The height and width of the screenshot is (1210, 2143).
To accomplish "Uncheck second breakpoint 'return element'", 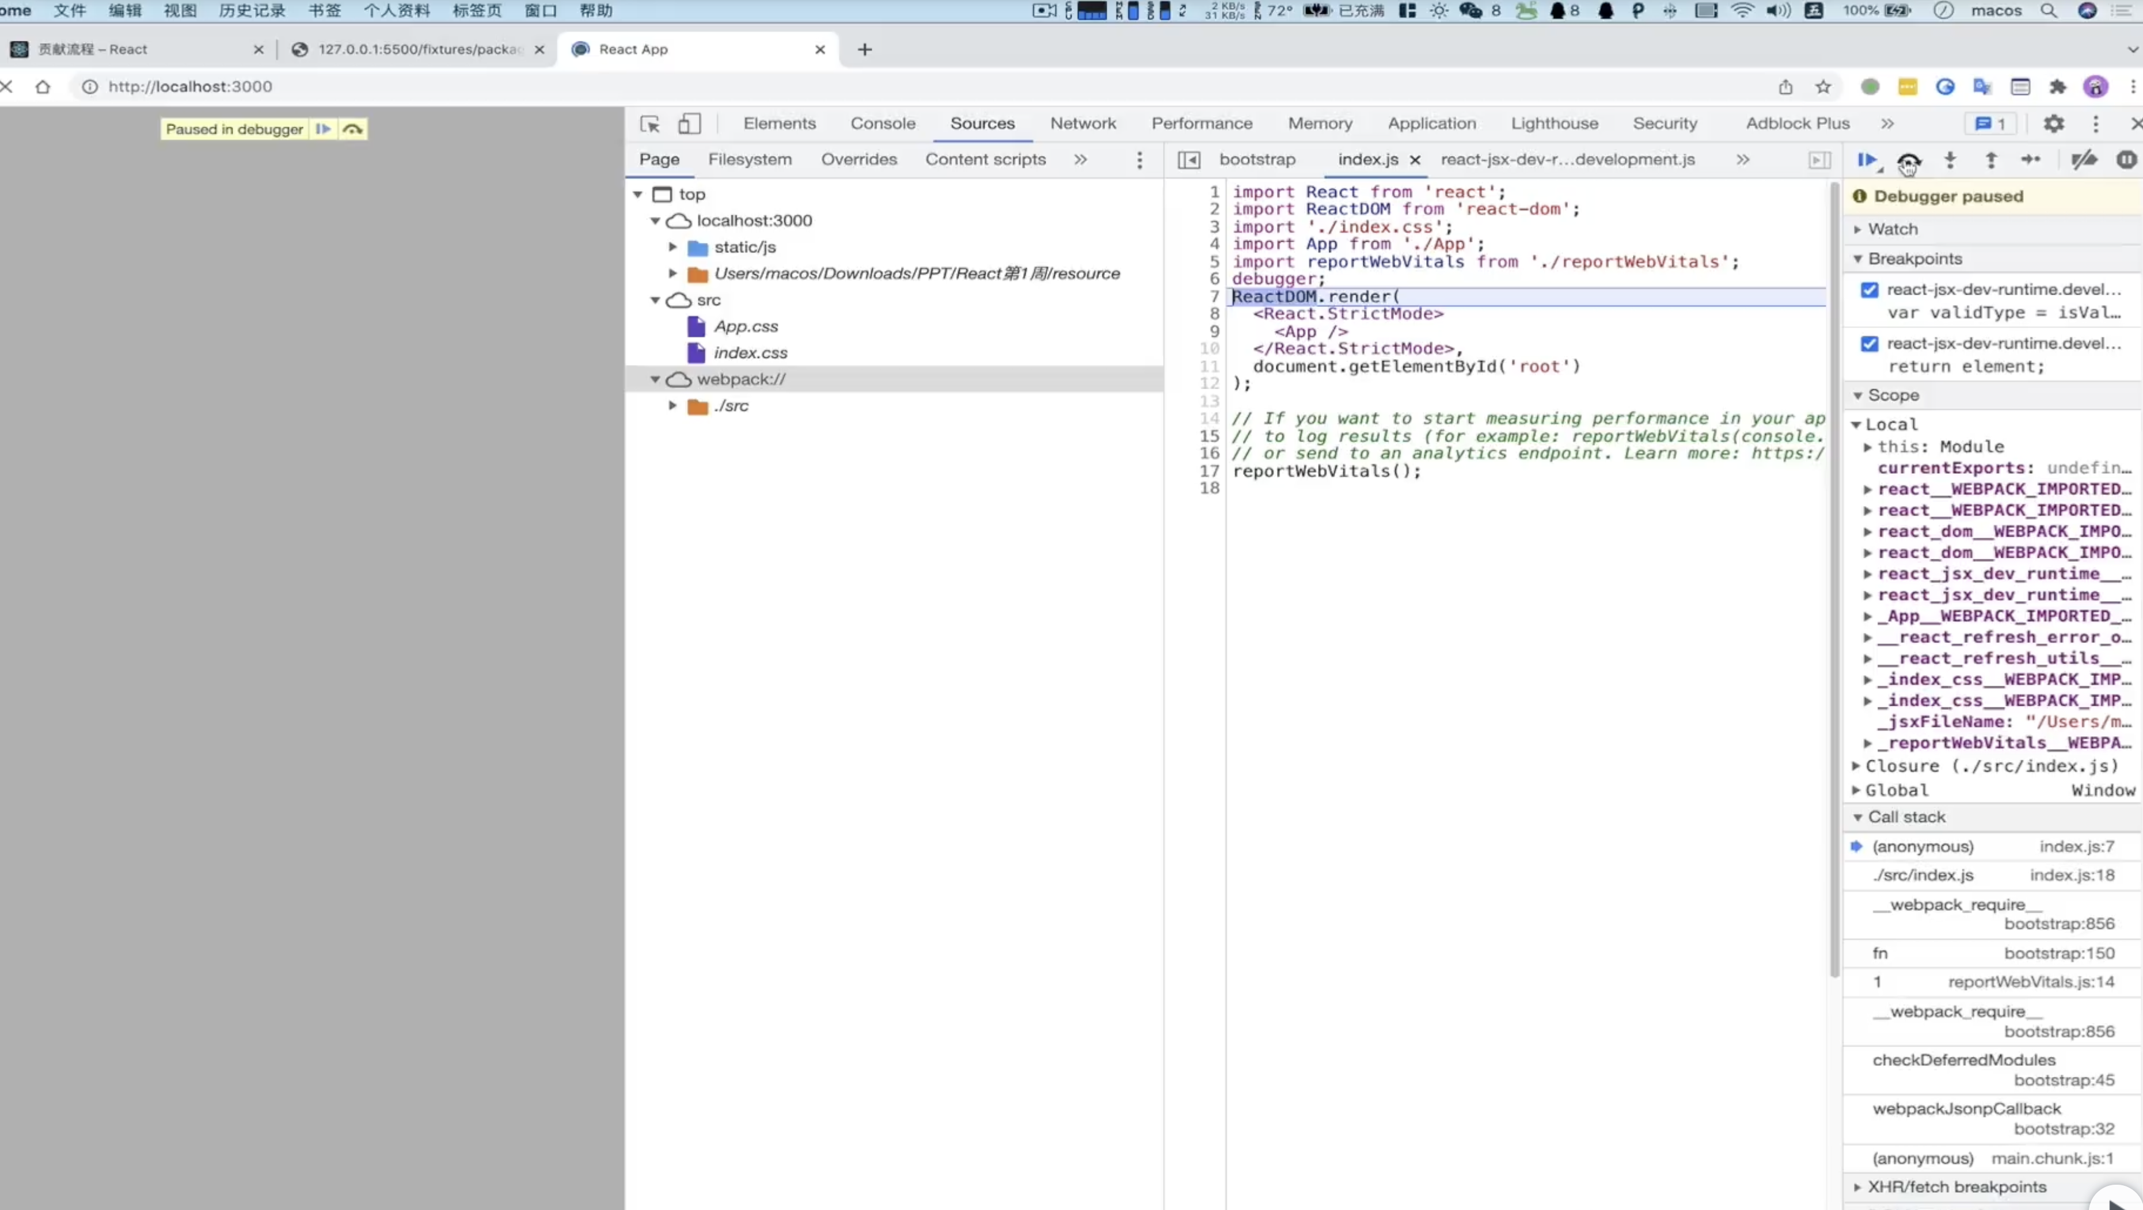I will coord(1870,344).
